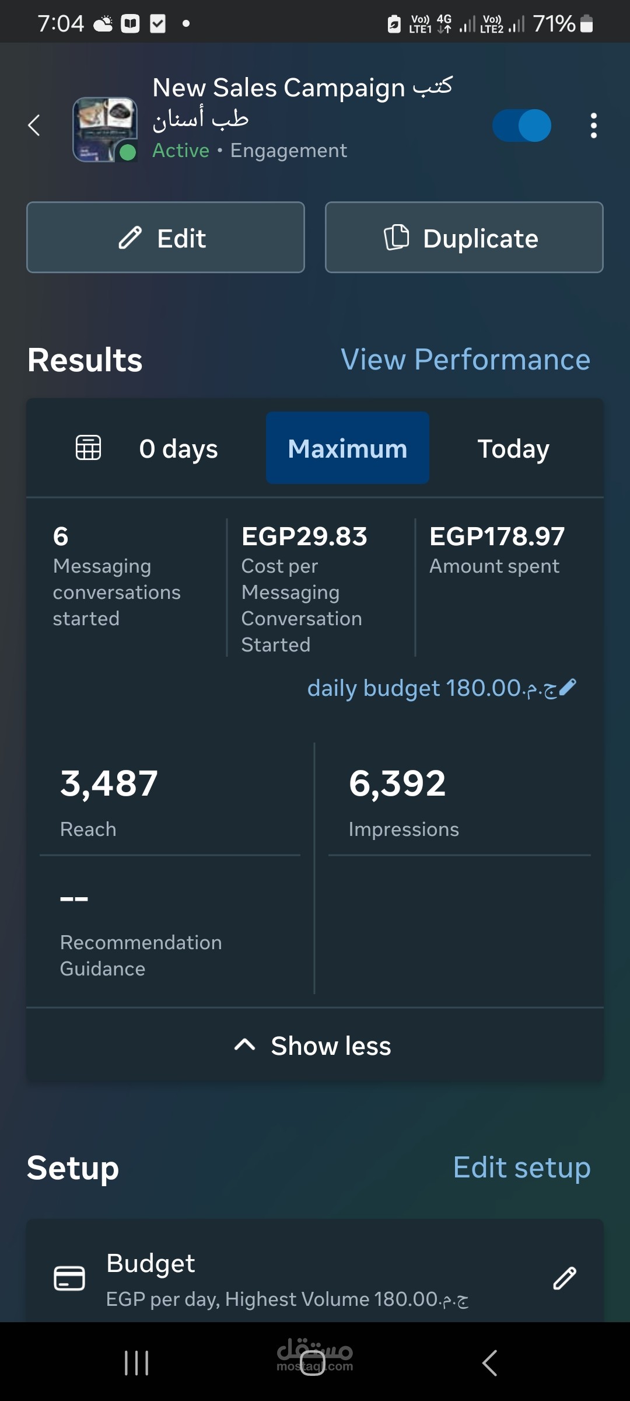Switch to the Today tab
Image resolution: width=630 pixels, height=1401 pixels.
513,448
